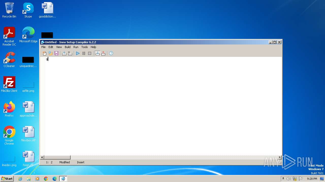Open Microsoft Edge from the taskbar
325x182 pixels.
pyautogui.click(x=55, y=179)
